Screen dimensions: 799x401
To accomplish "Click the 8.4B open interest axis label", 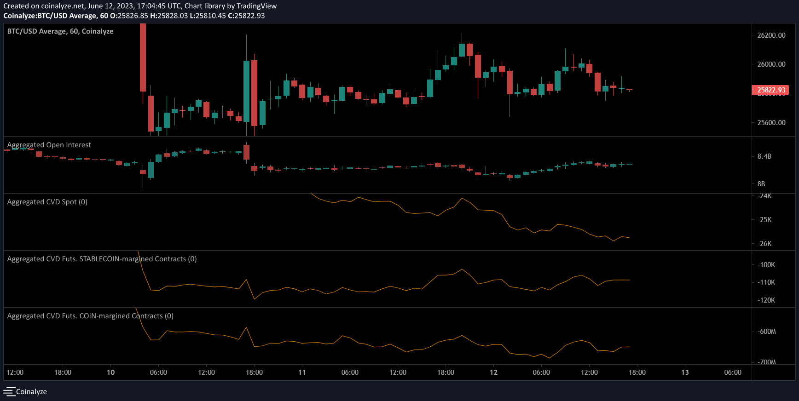I will (x=764, y=156).
